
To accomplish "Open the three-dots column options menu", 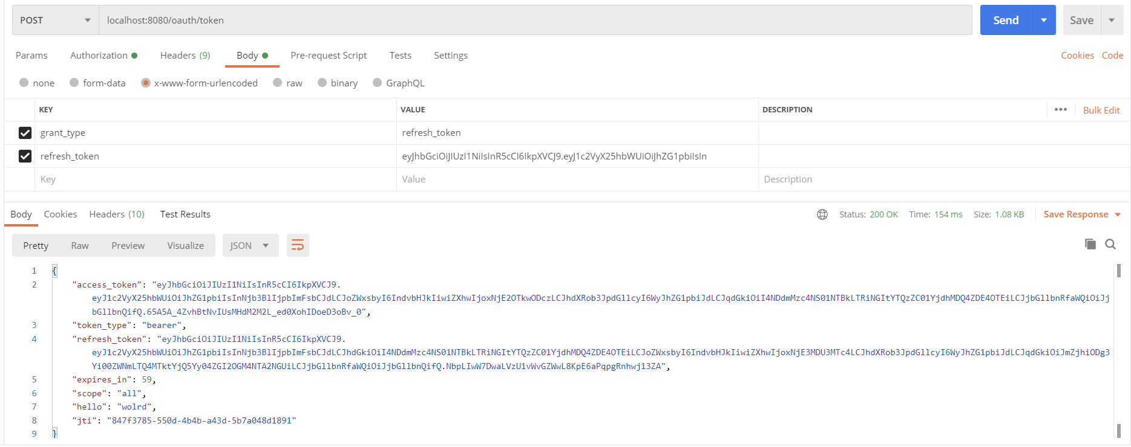I will [x=1060, y=109].
